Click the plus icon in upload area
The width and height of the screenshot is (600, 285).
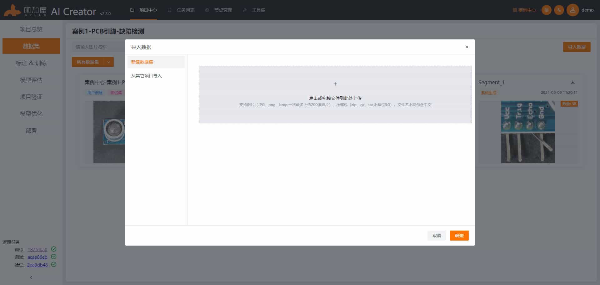coord(335,84)
